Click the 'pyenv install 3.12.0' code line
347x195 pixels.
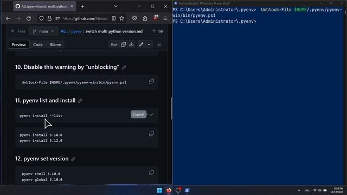tap(41, 141)
